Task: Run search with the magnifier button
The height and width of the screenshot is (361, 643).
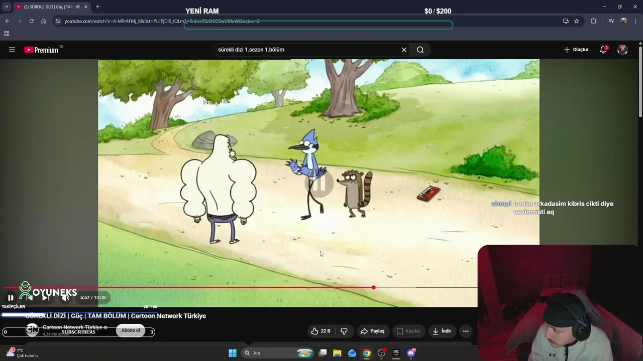Action: pos(420,50)
